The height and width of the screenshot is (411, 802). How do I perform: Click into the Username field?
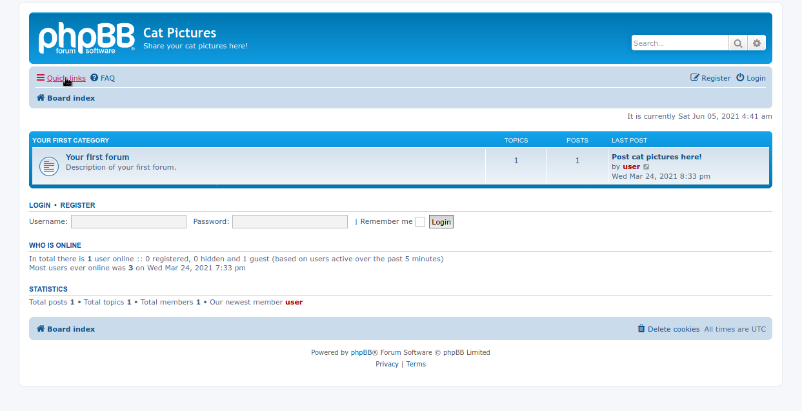click(x=128, y=222)
